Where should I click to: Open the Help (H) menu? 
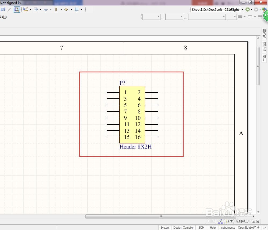(3, 17)
